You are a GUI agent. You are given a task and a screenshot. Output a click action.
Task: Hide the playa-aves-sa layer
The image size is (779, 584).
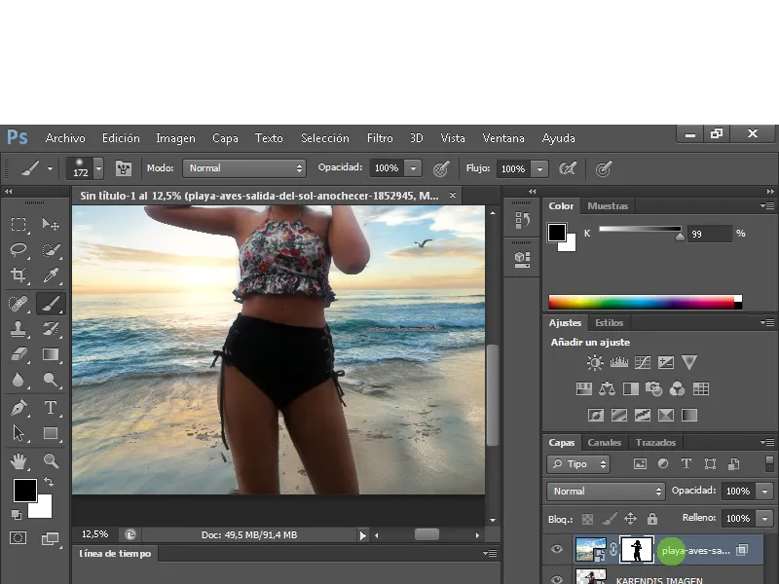point(557,549)
